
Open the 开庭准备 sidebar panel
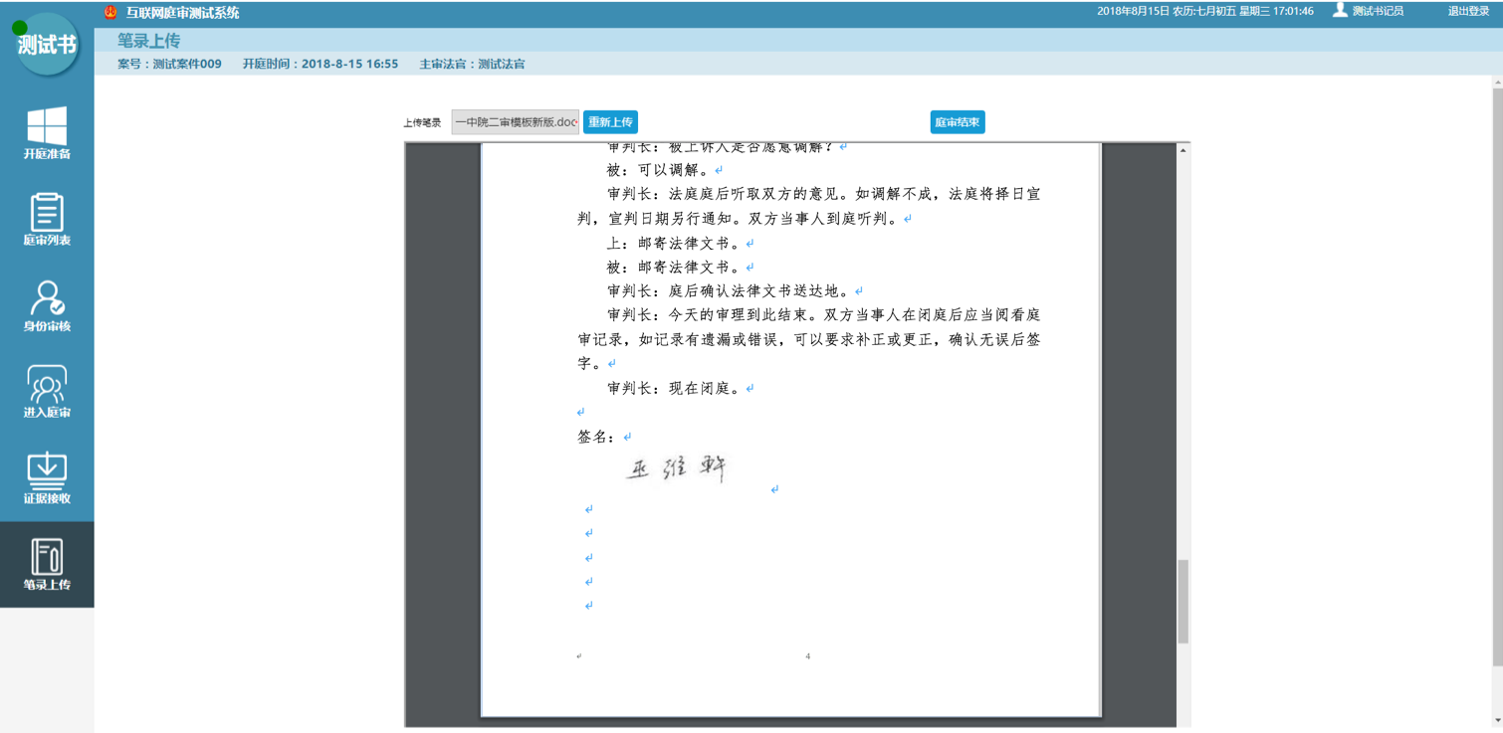[x=47, y=134]
